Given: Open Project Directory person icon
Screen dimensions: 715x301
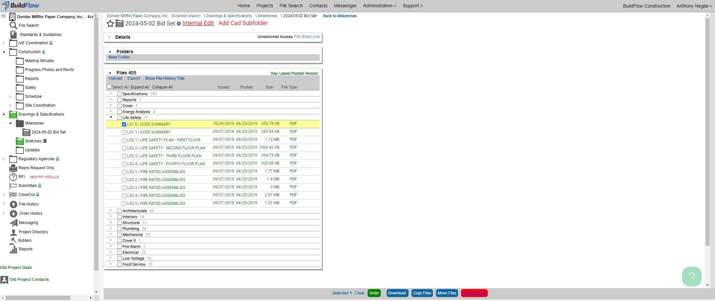Looking at the screenshot, I should point(14,232).
